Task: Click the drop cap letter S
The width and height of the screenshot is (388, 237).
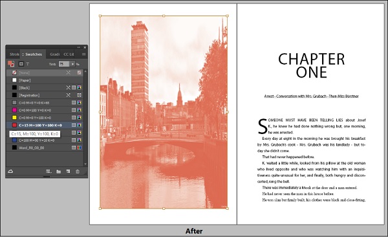Action: click(x=263, y=126)
